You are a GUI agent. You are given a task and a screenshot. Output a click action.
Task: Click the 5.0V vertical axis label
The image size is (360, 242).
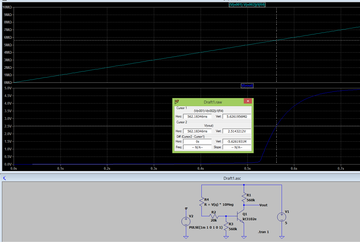8,88
